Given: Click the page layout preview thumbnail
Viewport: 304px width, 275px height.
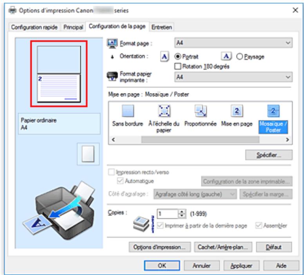Looking at the screenshot, I should click(59, 74).
